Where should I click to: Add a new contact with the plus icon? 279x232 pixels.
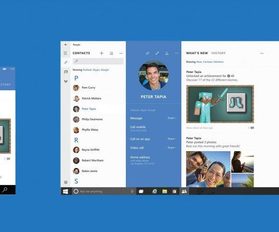(101, 53)
